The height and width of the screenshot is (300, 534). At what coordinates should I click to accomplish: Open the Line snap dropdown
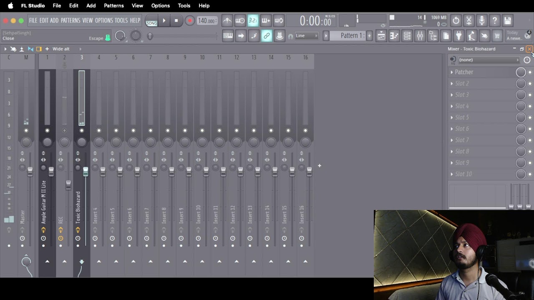(x=307, y=36)
